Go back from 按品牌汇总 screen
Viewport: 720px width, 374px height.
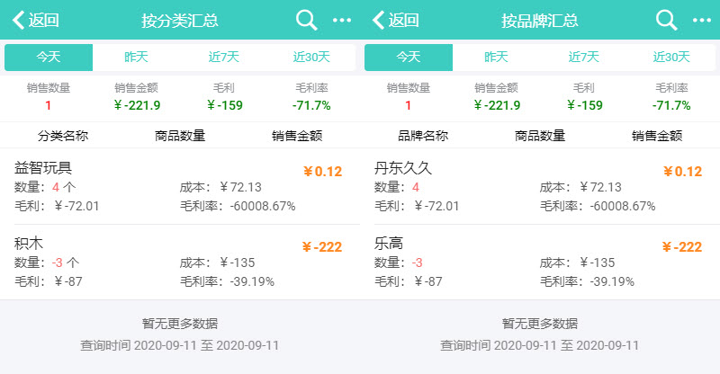coord(396,20)
